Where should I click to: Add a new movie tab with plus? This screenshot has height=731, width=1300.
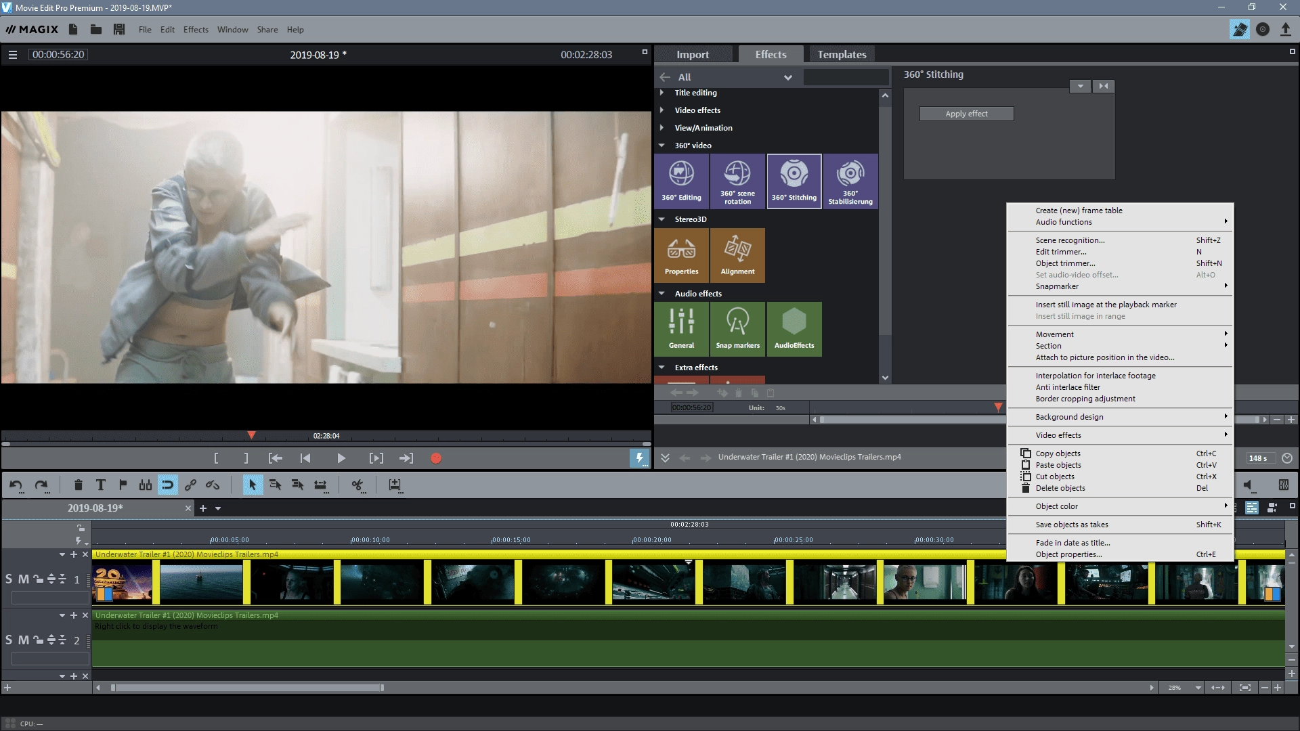point(202,508)
